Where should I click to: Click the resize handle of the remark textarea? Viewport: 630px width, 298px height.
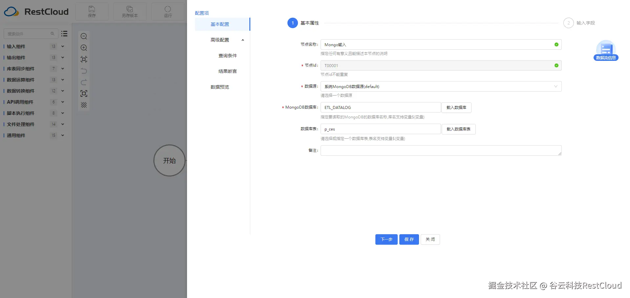(x=560, y=154)
